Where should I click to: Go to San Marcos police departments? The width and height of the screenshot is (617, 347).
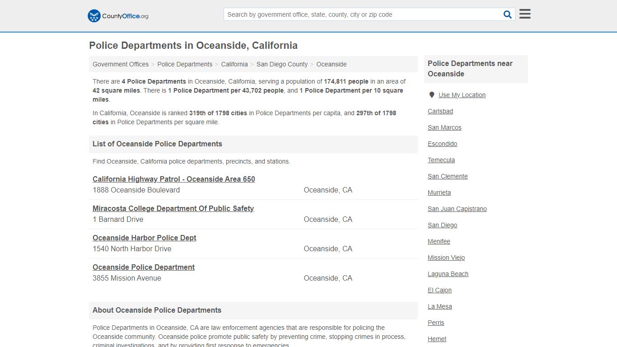(444, 127)
